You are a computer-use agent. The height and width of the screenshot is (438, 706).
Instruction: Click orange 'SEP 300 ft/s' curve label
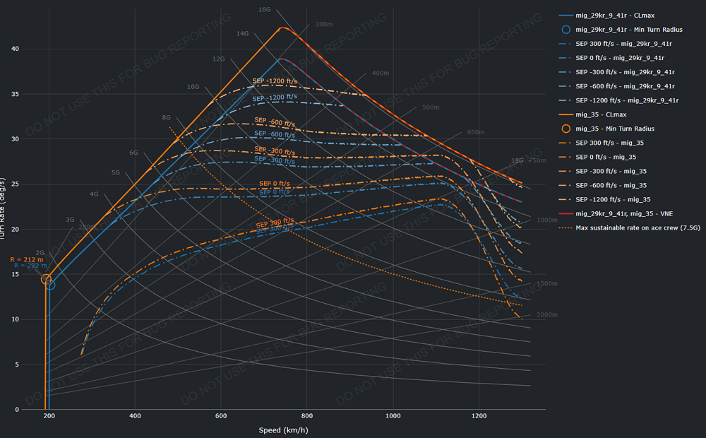click(x=275, y=222)
